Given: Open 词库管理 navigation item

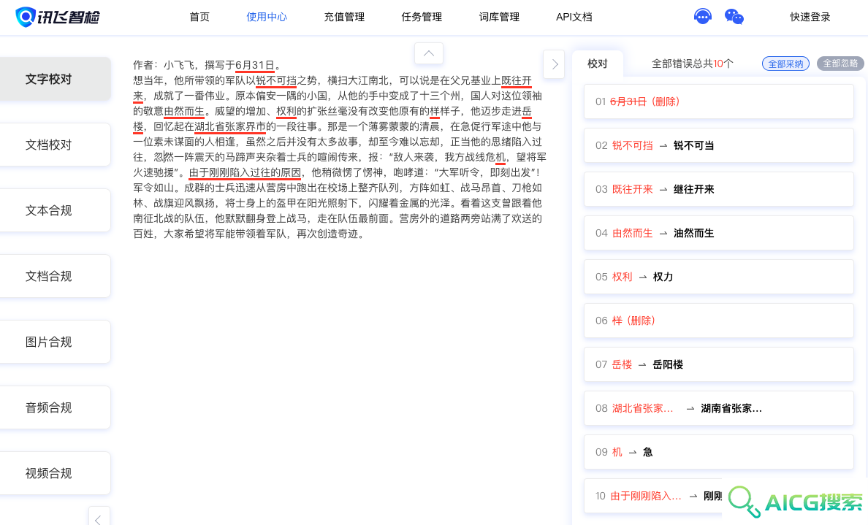Looking at the screenshot, I should [499, 17].
